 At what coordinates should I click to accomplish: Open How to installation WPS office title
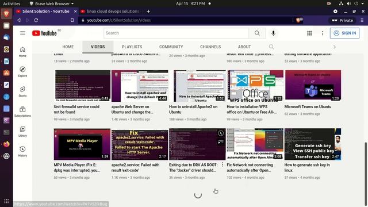click(251, 109)
